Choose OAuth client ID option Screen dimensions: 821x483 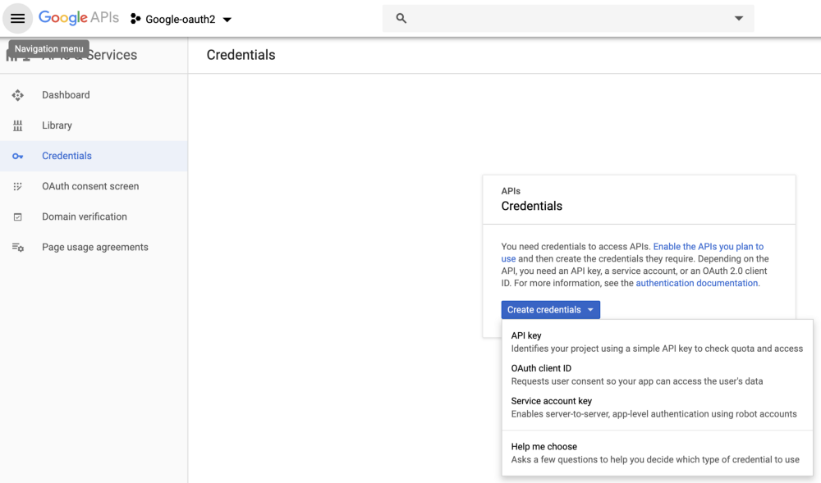tap(541, 368)
